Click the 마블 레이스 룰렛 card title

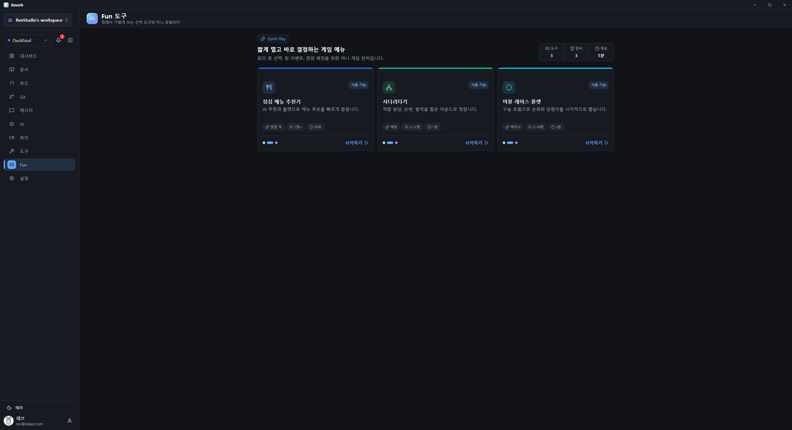[522, 102]
